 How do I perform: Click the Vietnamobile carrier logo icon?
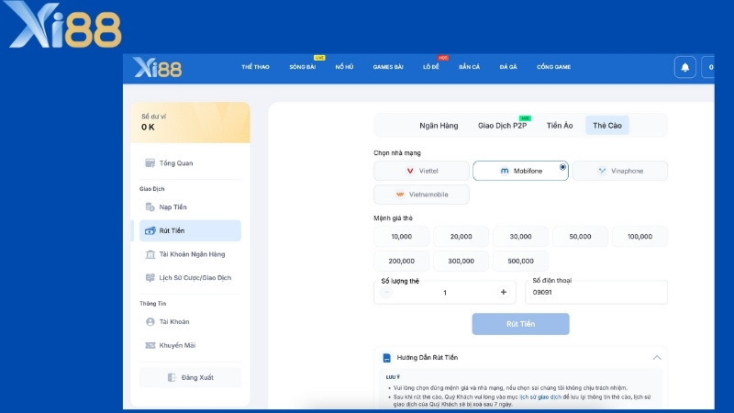tap(400, 195)
